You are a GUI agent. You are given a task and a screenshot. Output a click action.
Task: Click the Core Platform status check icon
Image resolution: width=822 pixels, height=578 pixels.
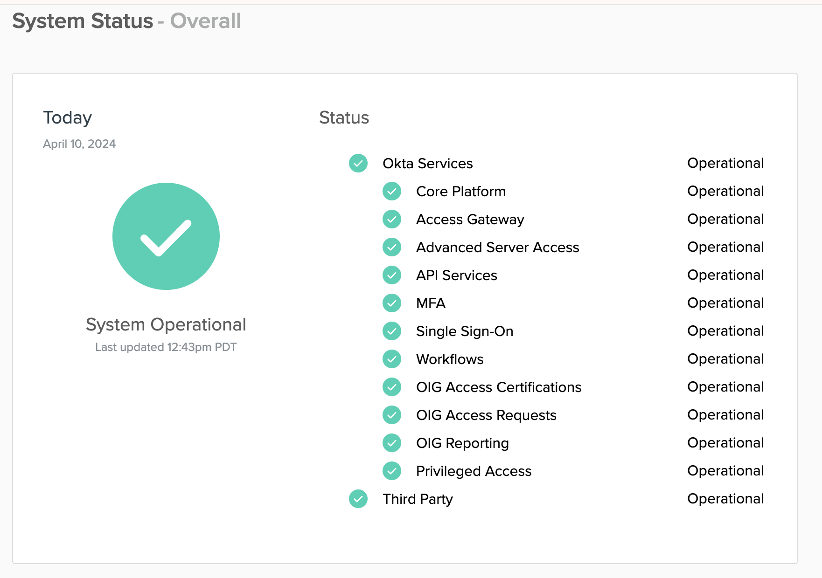392,191
